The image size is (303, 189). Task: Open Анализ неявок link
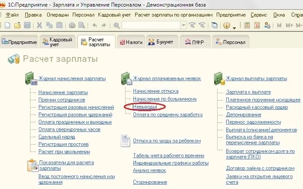(150, 170)
